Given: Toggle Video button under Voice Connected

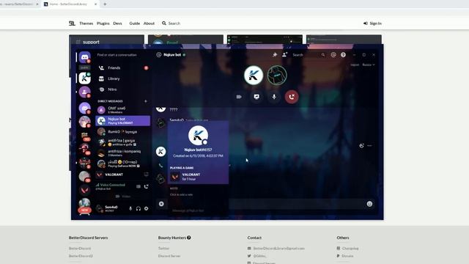Looking at the screenshot, I should point(122,197).
